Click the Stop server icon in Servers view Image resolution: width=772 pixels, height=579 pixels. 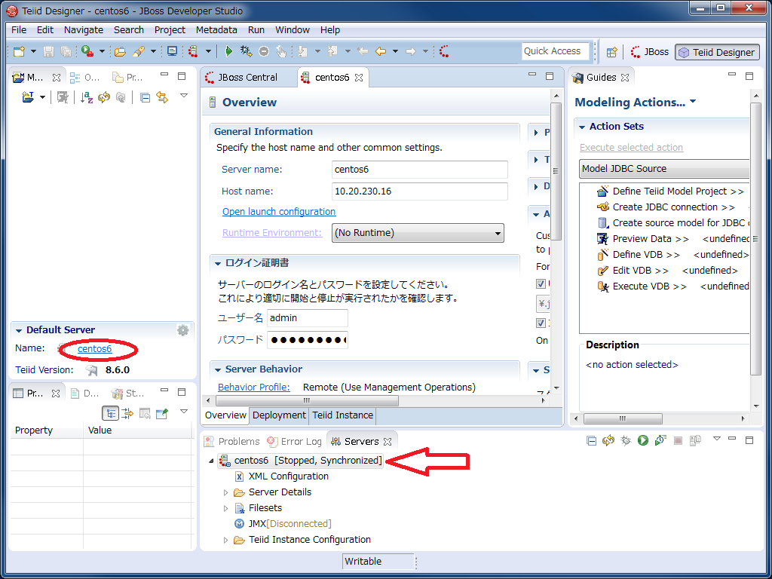tap(678, 440)
